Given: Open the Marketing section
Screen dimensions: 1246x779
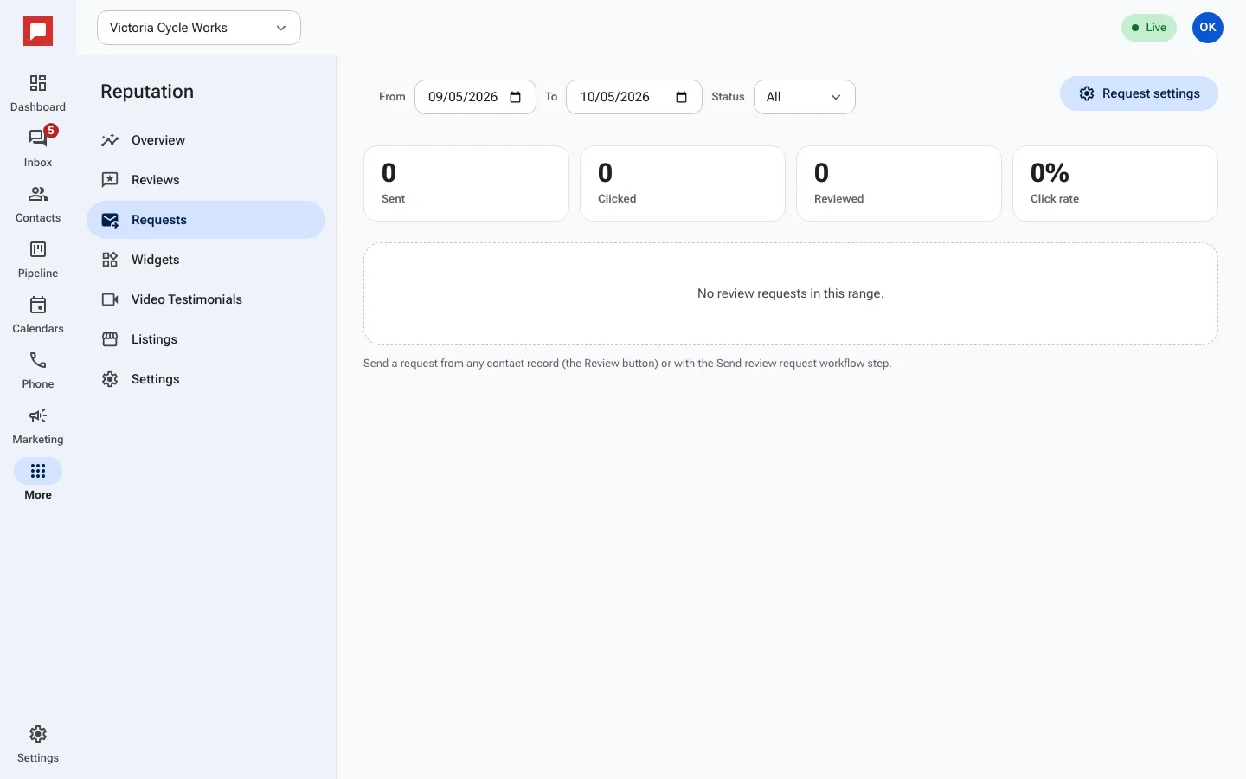Looking at the screenshot, I should pos(38,426).
